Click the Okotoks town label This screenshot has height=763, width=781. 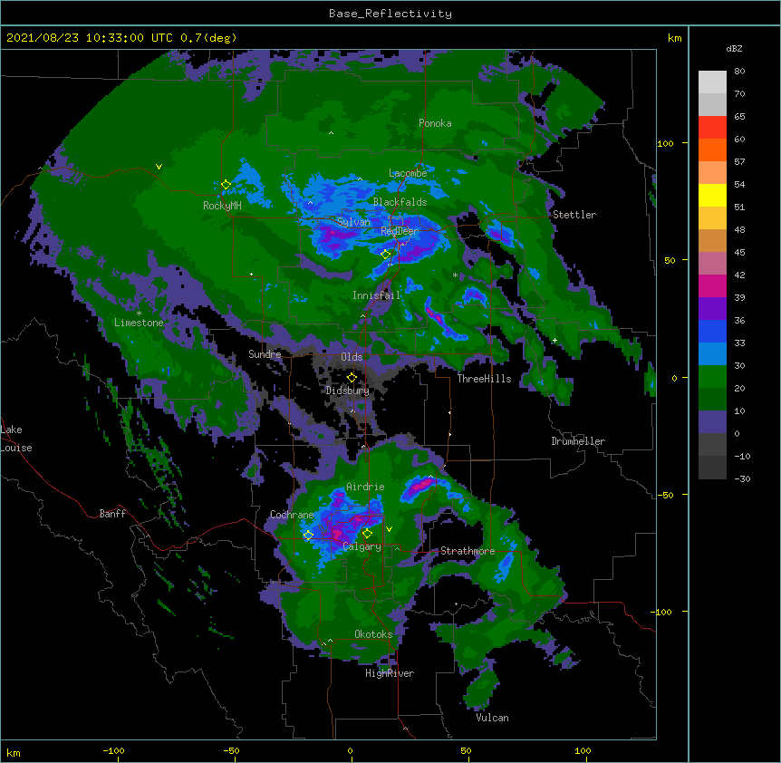coord(373,634)
